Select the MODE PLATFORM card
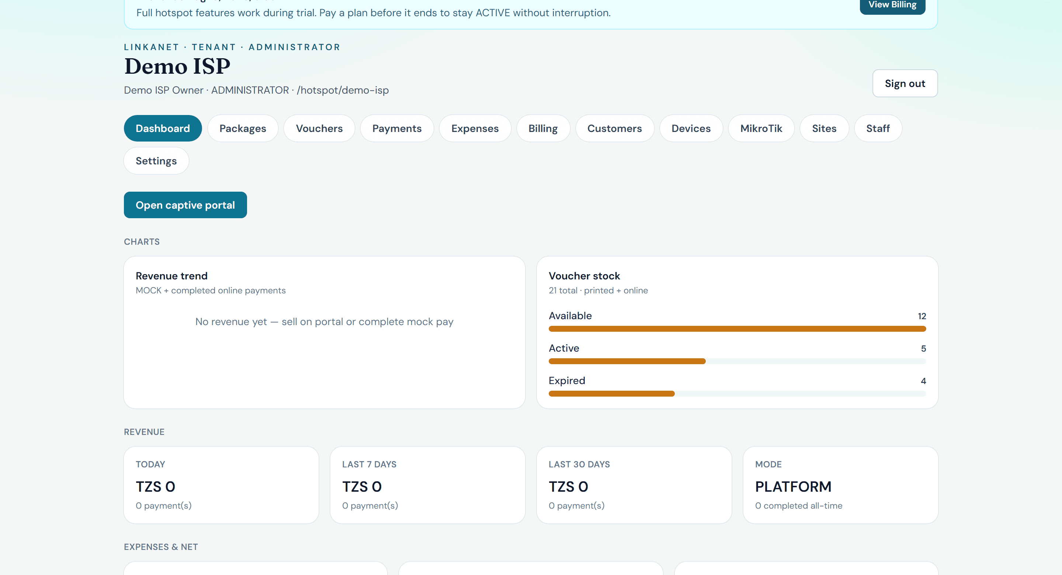The height and width of the screenshot is (575, 1062). pos(841,485)
